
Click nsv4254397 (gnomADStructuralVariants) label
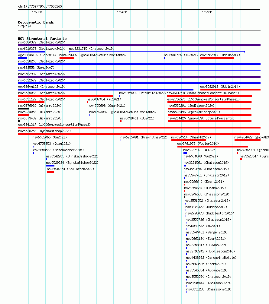pos(93,55)
